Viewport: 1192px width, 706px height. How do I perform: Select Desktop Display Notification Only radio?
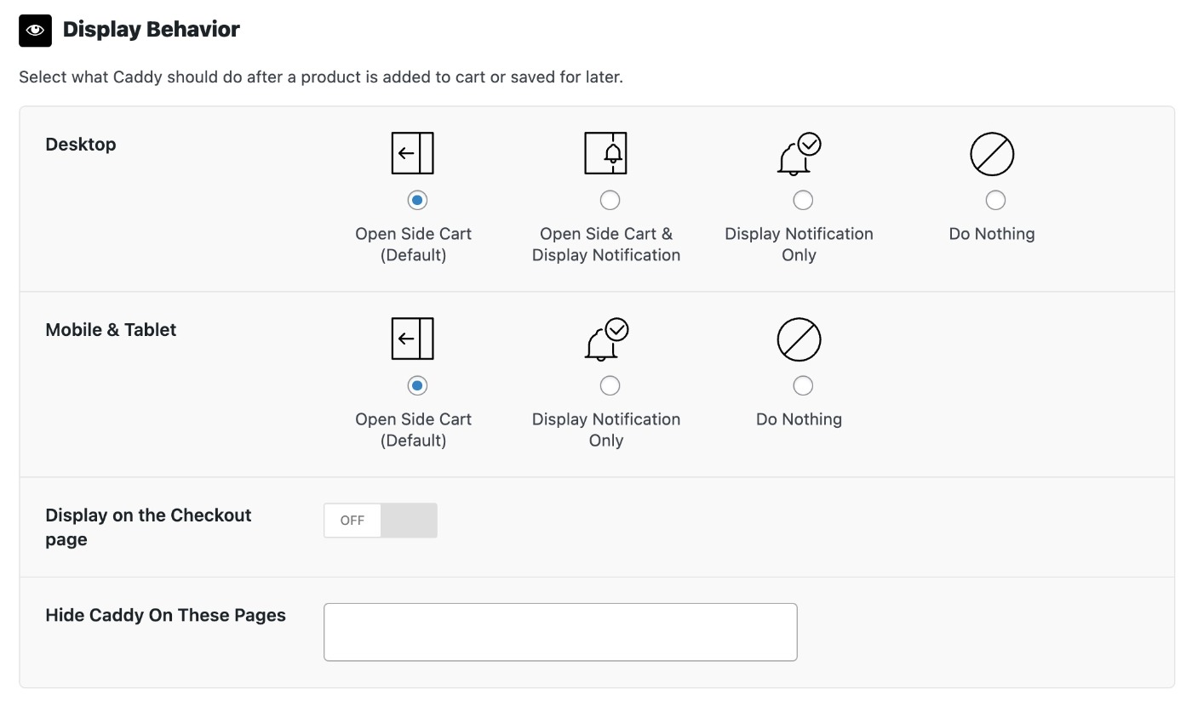pos(803,200)
